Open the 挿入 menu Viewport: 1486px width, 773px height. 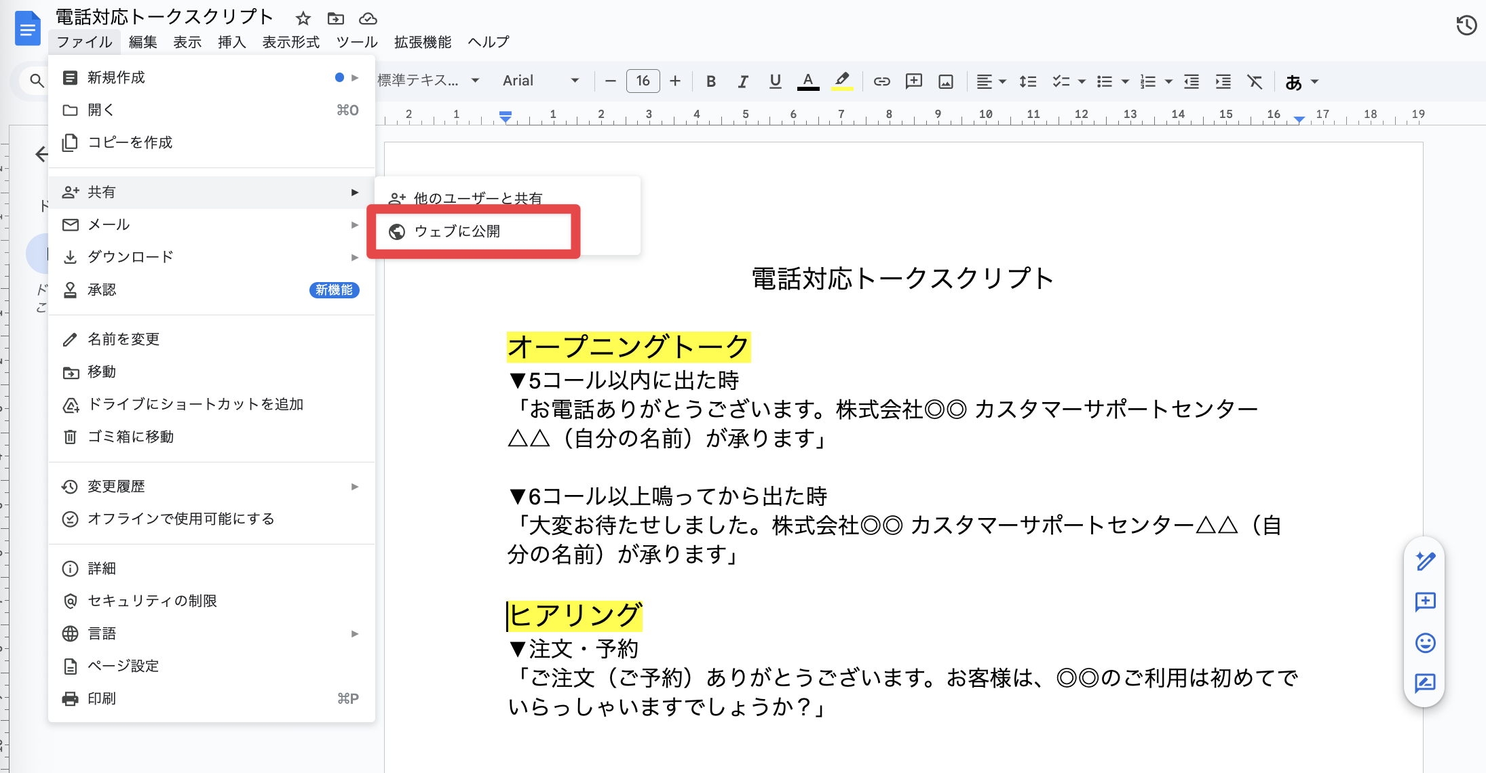[x=231, y=42]
